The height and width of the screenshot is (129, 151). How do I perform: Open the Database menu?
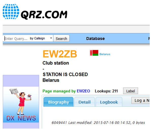click(95, 38)
